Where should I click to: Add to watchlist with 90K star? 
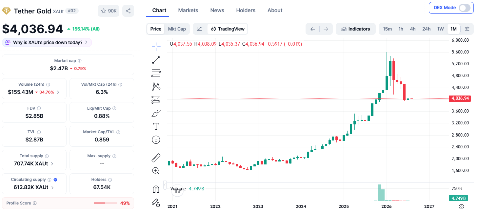coord(109,11)
